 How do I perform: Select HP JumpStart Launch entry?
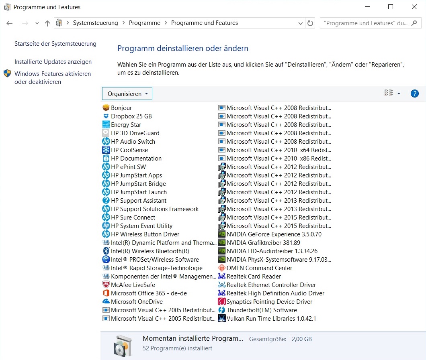pos(135,192)
